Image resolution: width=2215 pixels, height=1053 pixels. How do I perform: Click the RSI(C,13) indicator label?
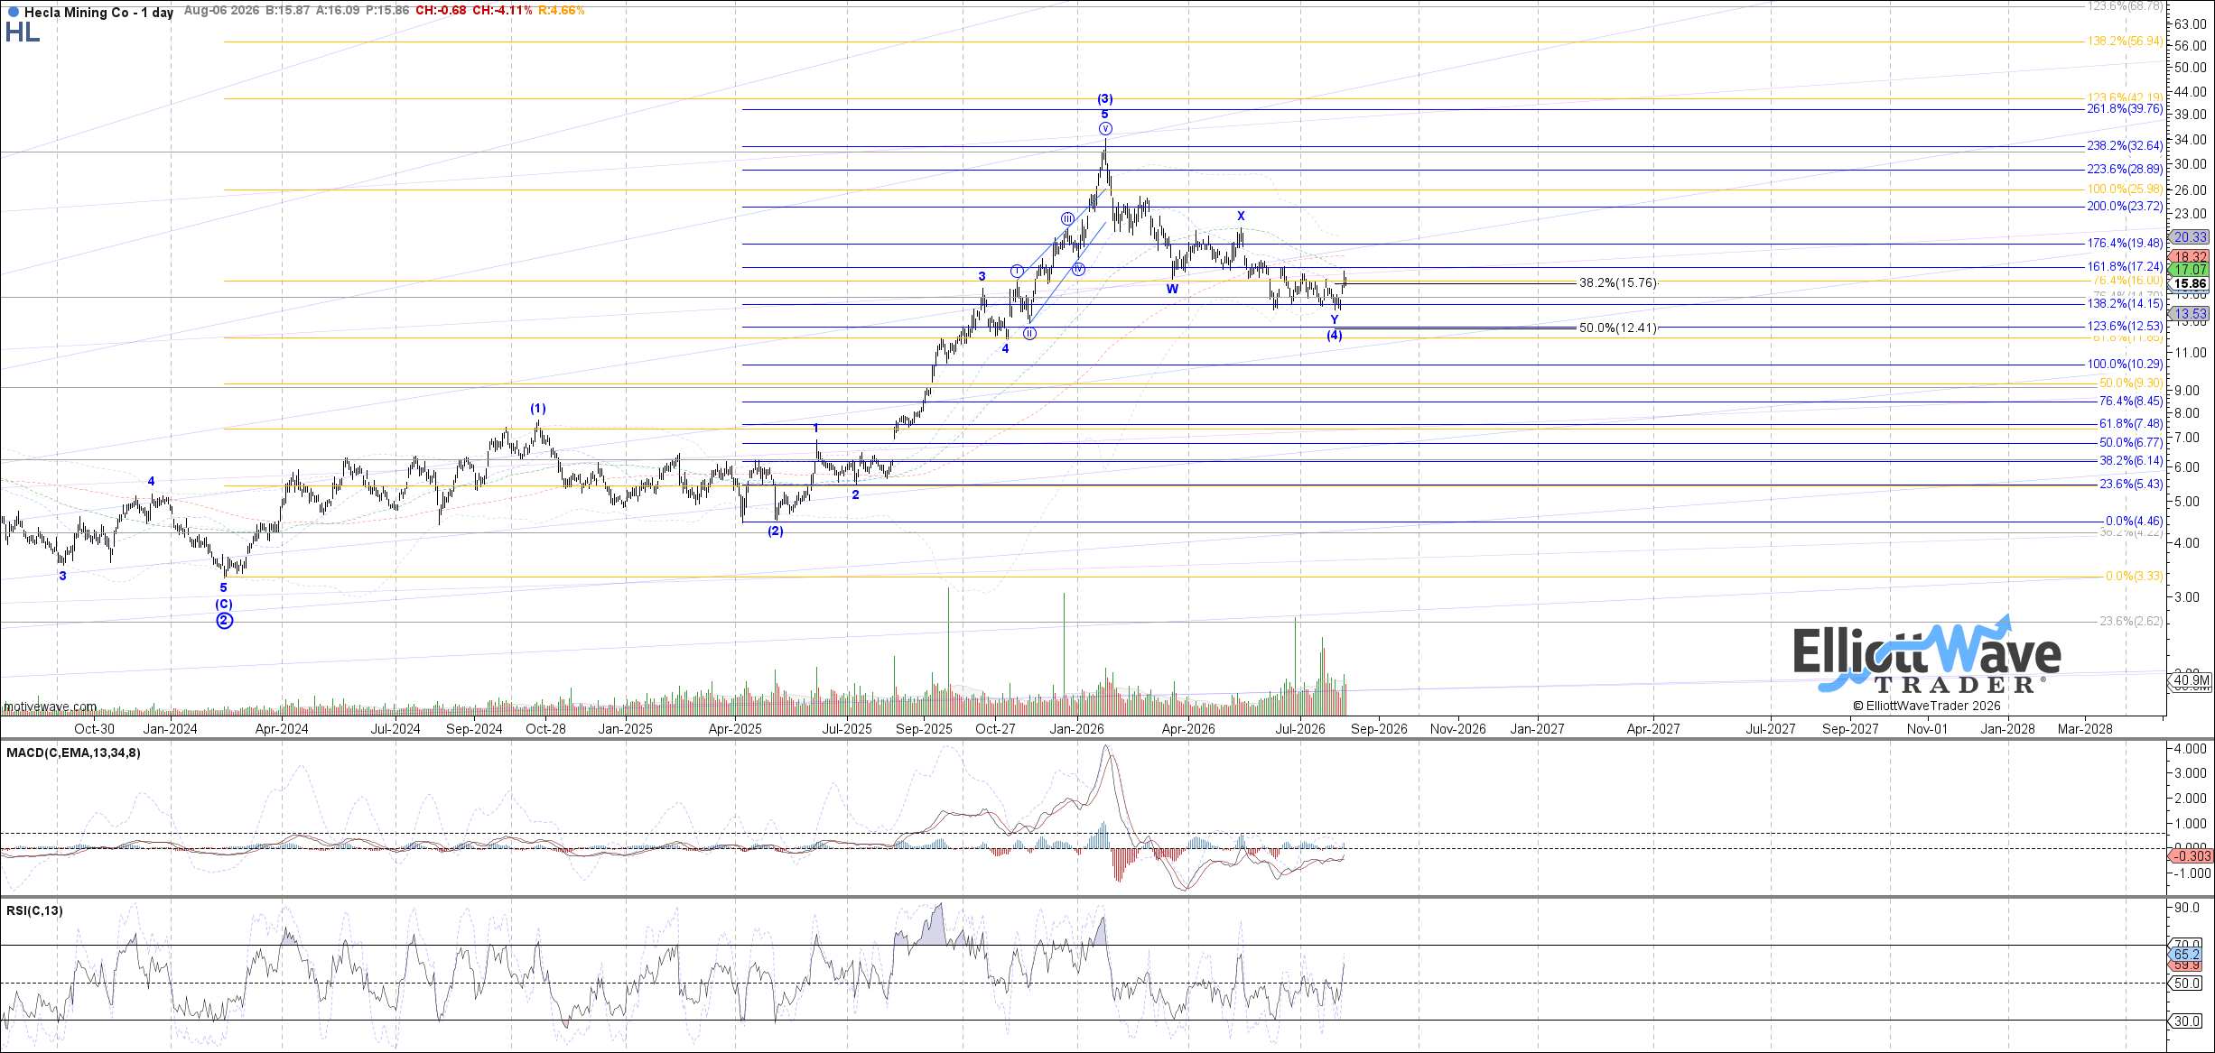coord(34,910)
